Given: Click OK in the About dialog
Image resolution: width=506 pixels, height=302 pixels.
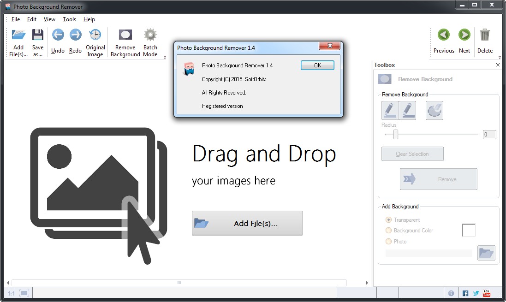Looking at the screenshot, I should pos(317,65).
